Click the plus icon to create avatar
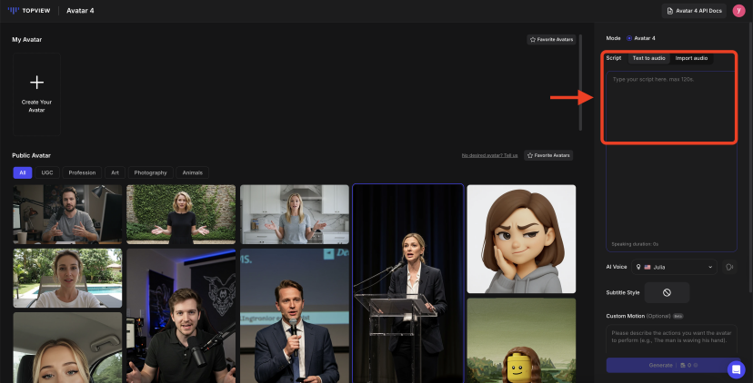 click(x=37, y=83)
